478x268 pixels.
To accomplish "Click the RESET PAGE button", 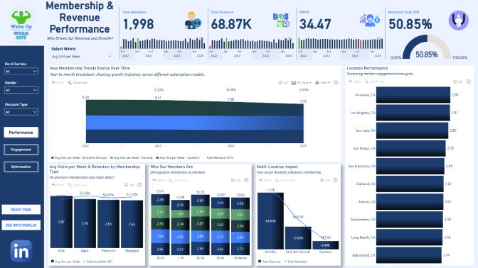I will coord(21,210).
